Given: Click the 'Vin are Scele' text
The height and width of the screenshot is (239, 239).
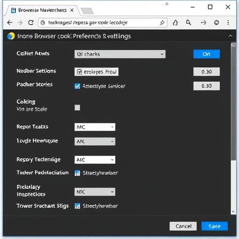Looking at the screenshot, I should tap(32, 109).
